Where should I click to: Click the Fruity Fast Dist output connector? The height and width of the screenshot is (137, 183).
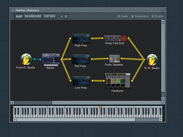(x=128, y=38)
